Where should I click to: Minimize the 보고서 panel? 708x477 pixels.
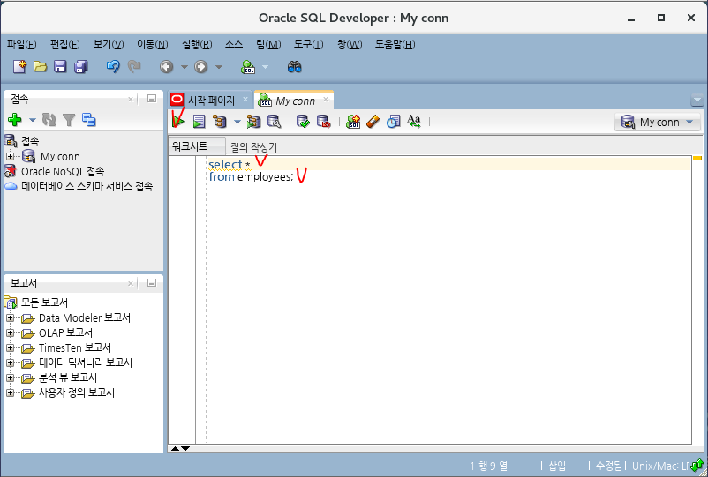152,283
